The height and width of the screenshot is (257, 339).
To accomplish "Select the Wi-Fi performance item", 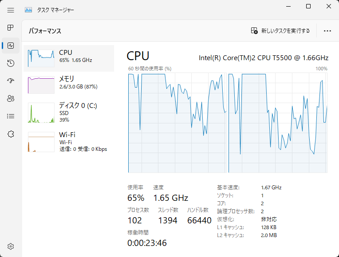I will [69, 142].
